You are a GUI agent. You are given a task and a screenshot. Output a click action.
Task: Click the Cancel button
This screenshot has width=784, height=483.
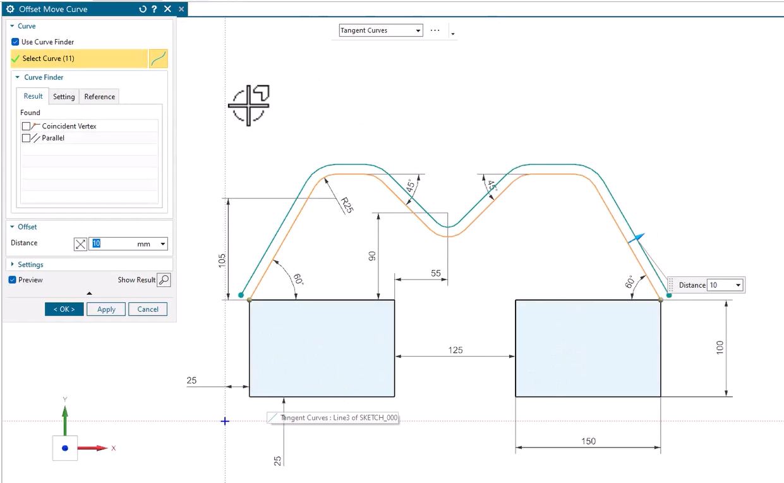pyautogui.click(x=148, y=309)
